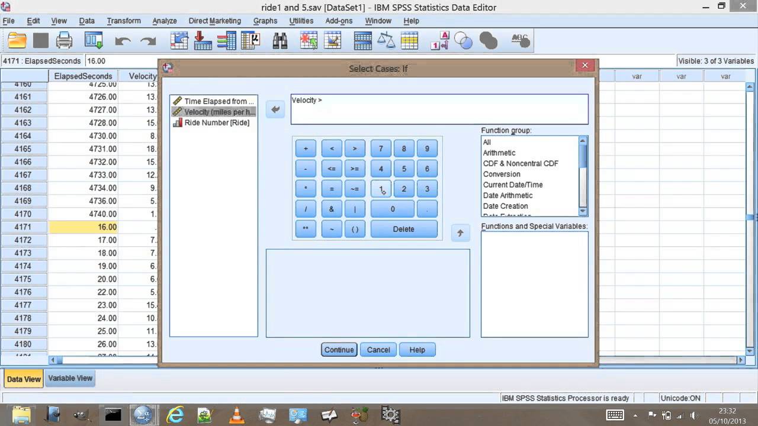Click the Split file toolbar icon
Viewport: 758px width, 426px height.
click(362, 40)
